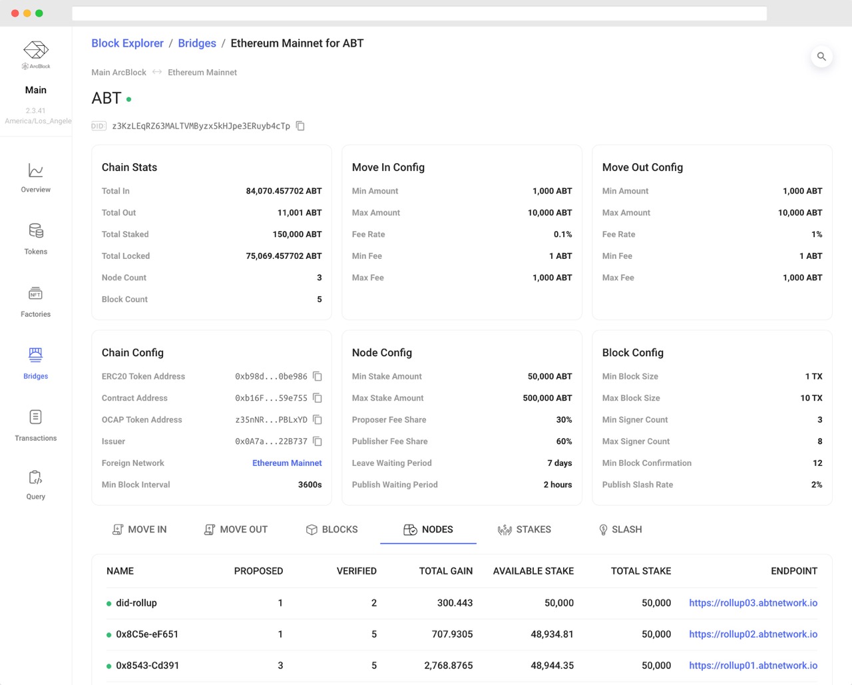Image resolution: width=852 pixels, height=685 pixels.
Task: Copy the OCAP Token Address
Action: point(318,419)
